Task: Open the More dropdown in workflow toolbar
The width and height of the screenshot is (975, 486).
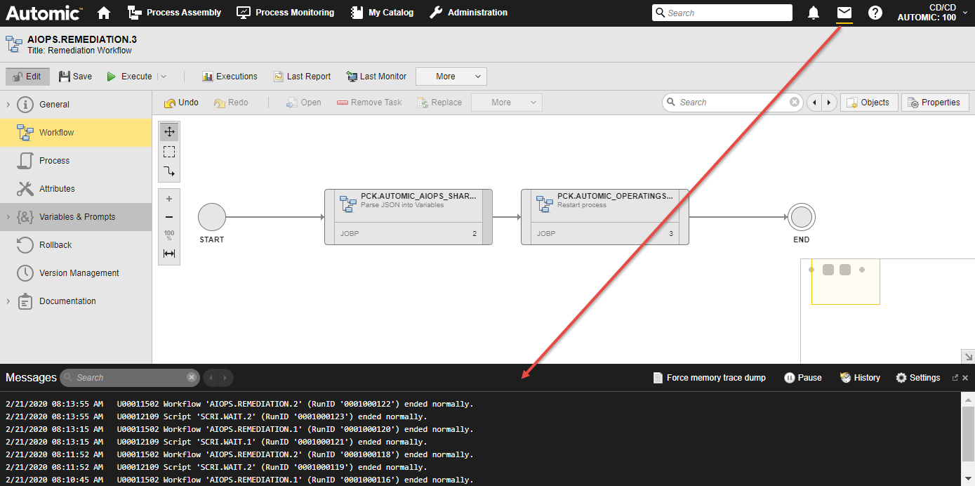Action: 507,103
